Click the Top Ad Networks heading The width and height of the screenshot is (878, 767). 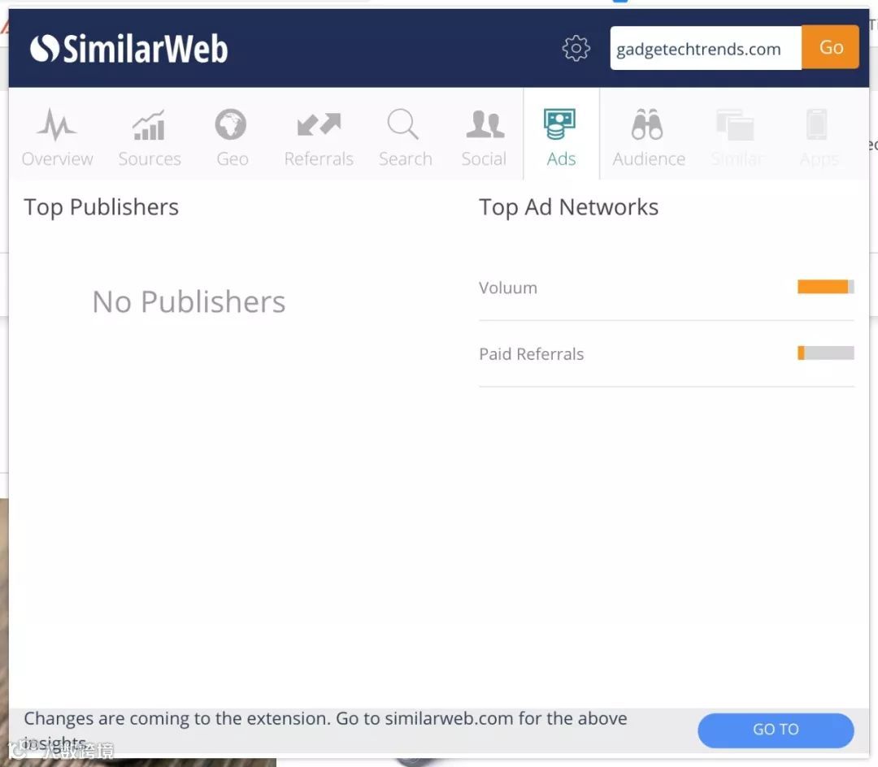click(x=568, y=207)
